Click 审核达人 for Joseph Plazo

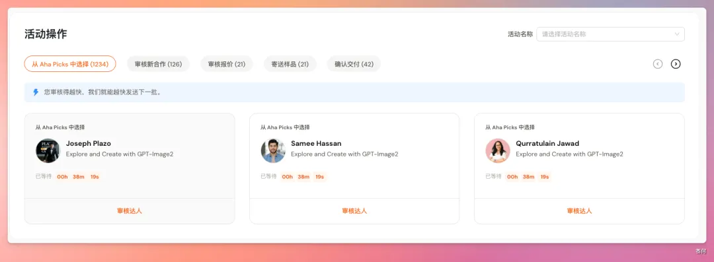(x=130, y=211)
